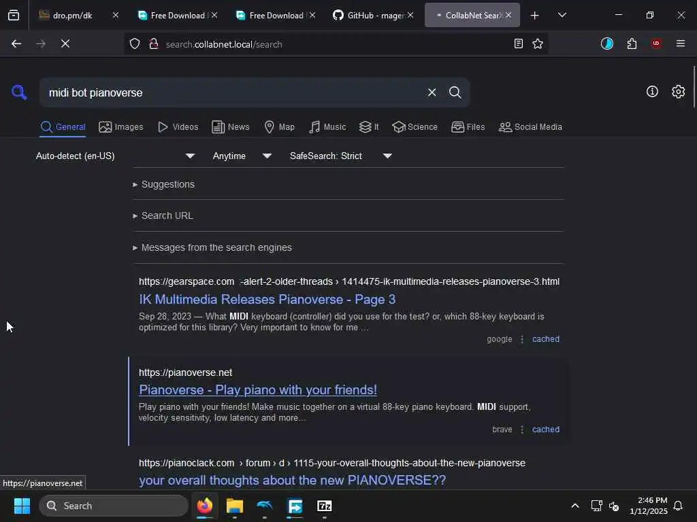The image size is (697, 522).
Task: Open cached link for gearspace result
Action: pos(546,339)
